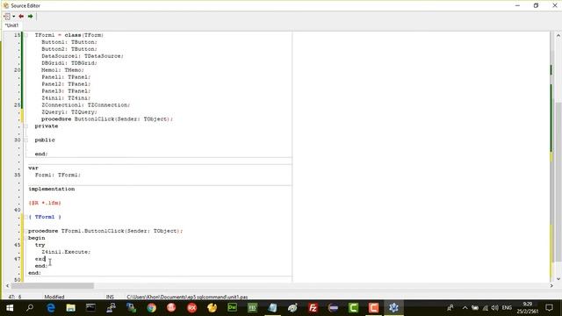Open File Explorer from the taskbar
The image size is (562, 316).
pyautogui.click(x=70, y=308)
